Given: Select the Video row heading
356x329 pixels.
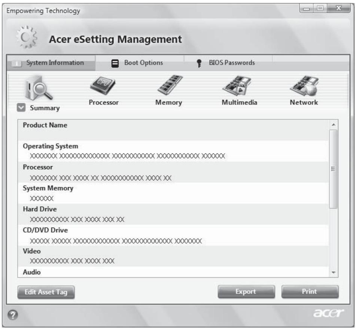Looking at the screenshot, I should (32, 251).
